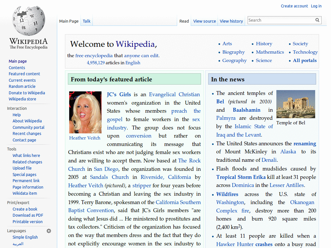
Task: Open the History portal link
Action: tap(264, 44)
